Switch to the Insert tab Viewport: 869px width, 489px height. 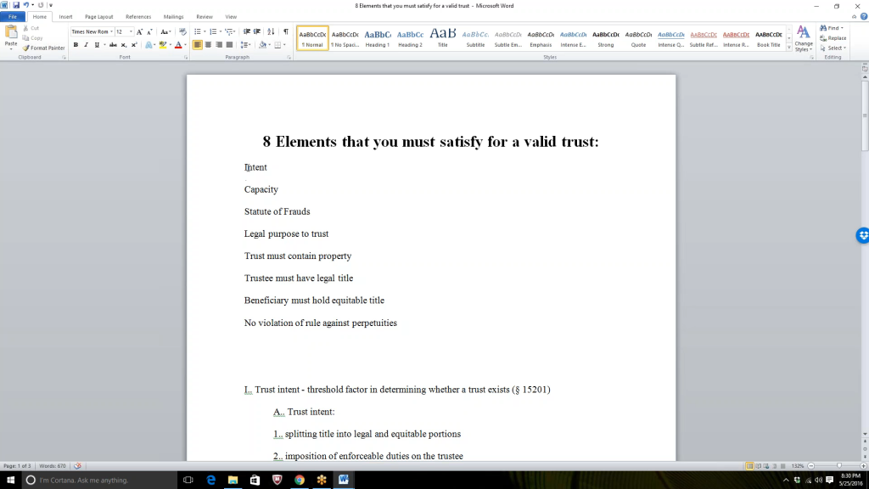click(65, 16)
